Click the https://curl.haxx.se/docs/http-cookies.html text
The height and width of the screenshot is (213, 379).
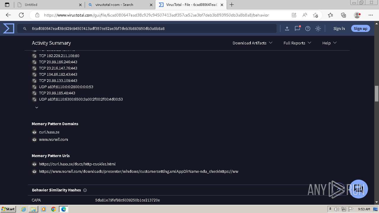(77, 164)
